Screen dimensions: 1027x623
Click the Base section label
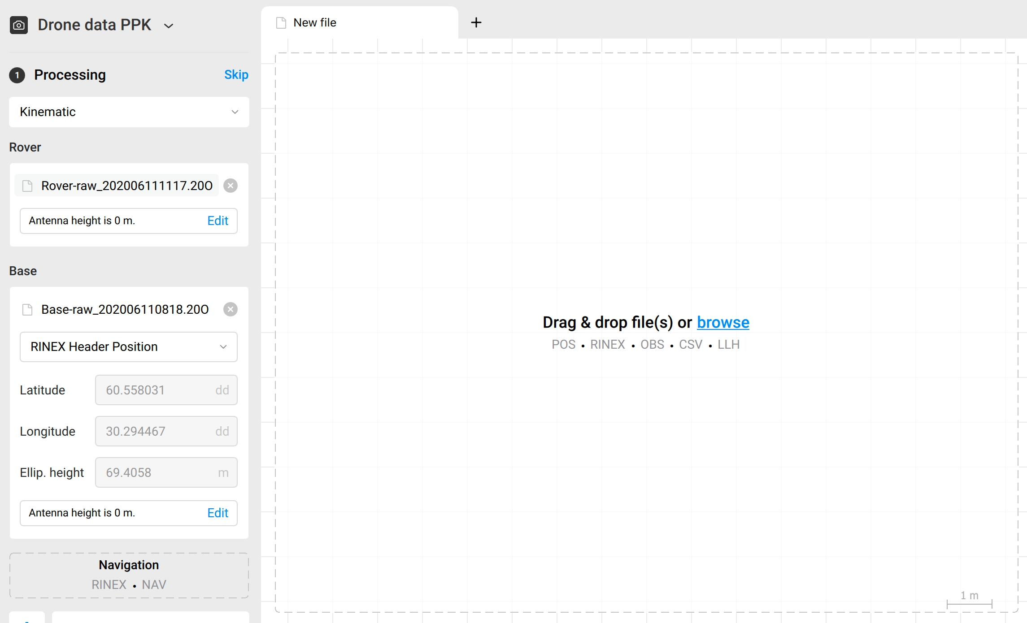(23, 271)
